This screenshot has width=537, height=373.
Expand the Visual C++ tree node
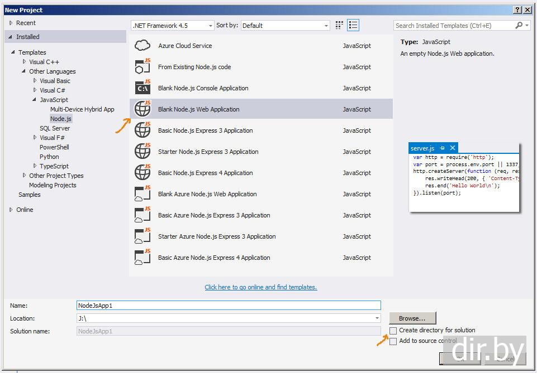pos(25,62)
